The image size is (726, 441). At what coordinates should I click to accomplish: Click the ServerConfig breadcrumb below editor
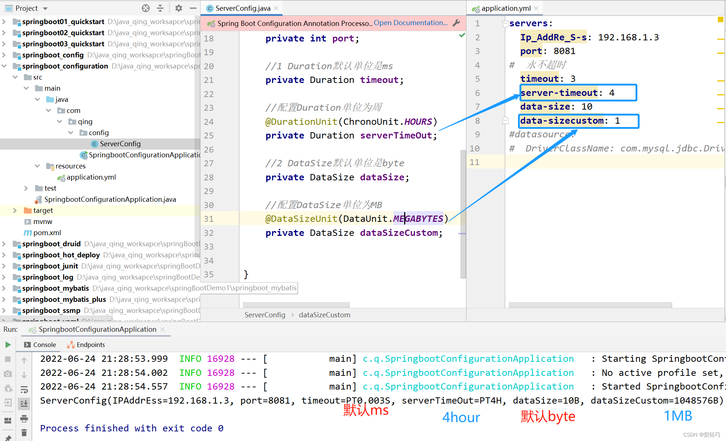tap(265, 315)
